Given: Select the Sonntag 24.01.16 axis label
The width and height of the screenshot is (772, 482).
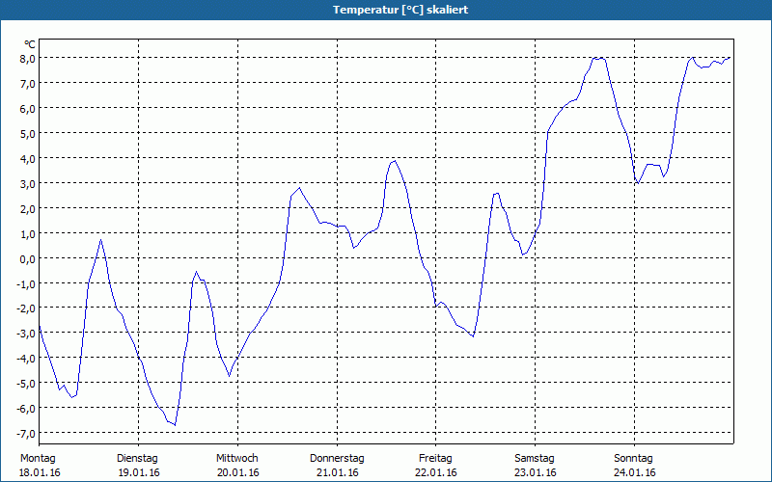Looking at the screenshot, I should point(634,466).
